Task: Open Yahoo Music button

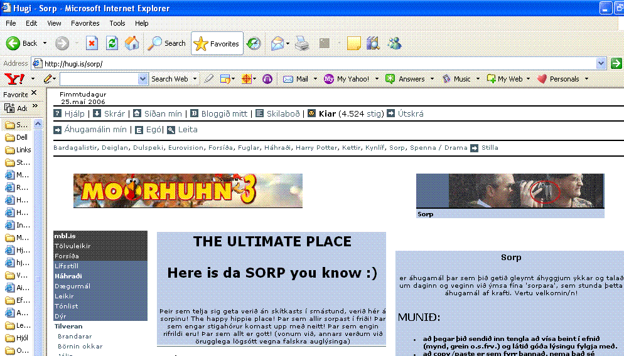Action: click(x=456, y=79)
